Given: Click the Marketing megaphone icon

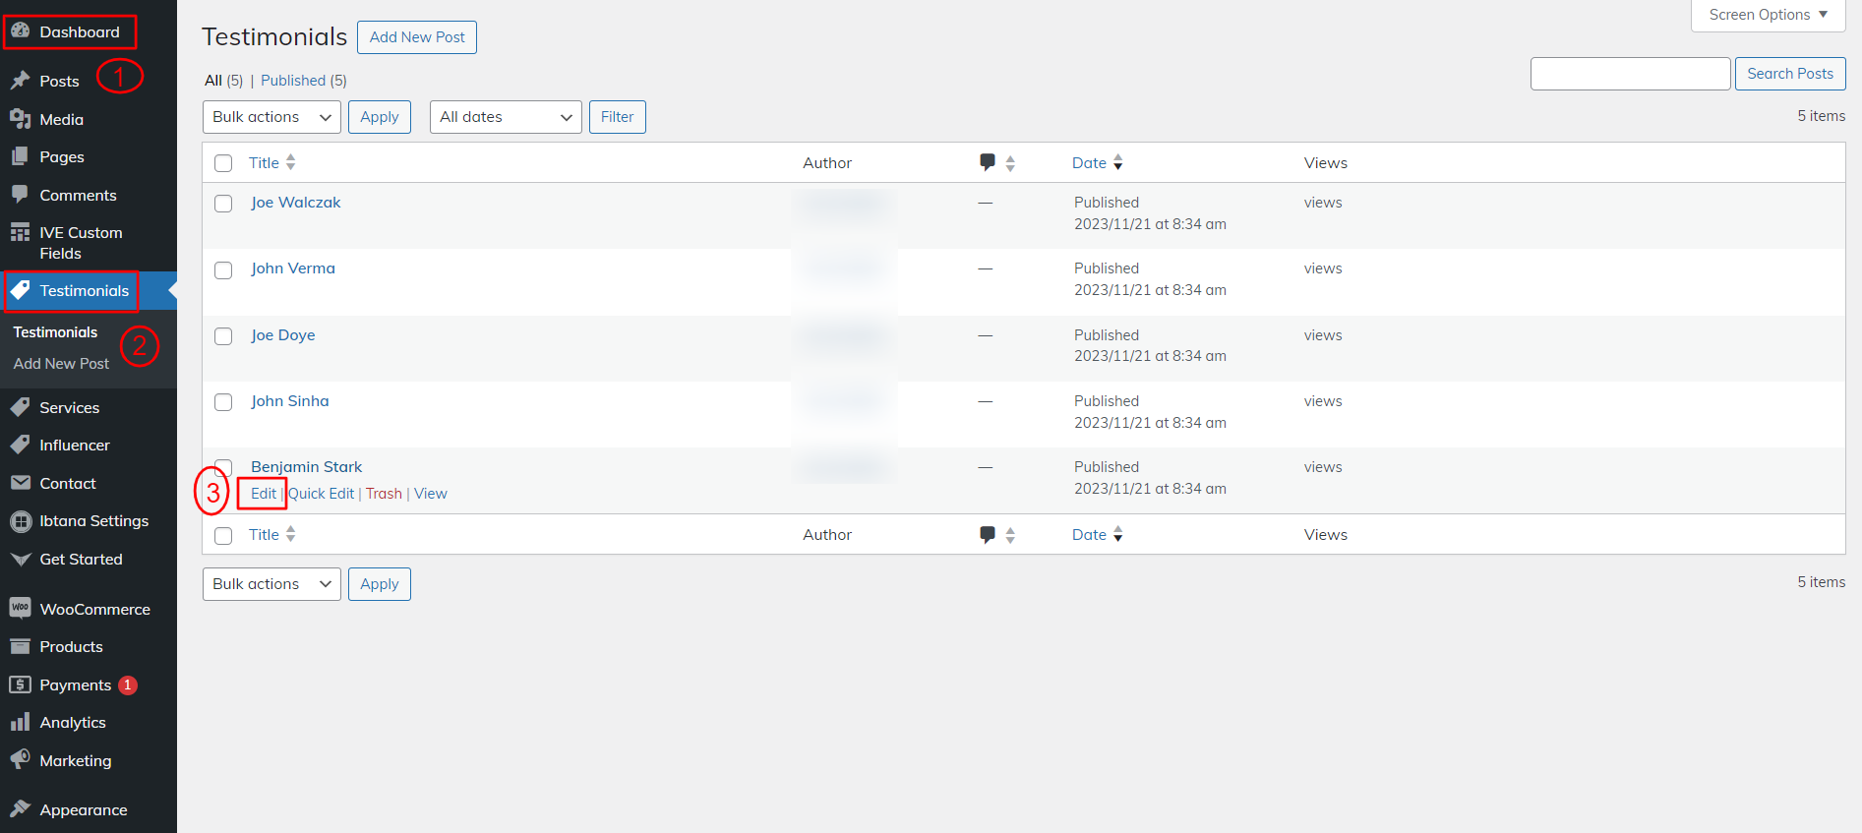Looking at the screenshot, I should point(20,760).
